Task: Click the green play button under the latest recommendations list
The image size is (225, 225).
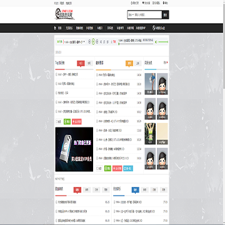Action: [107, 168]
